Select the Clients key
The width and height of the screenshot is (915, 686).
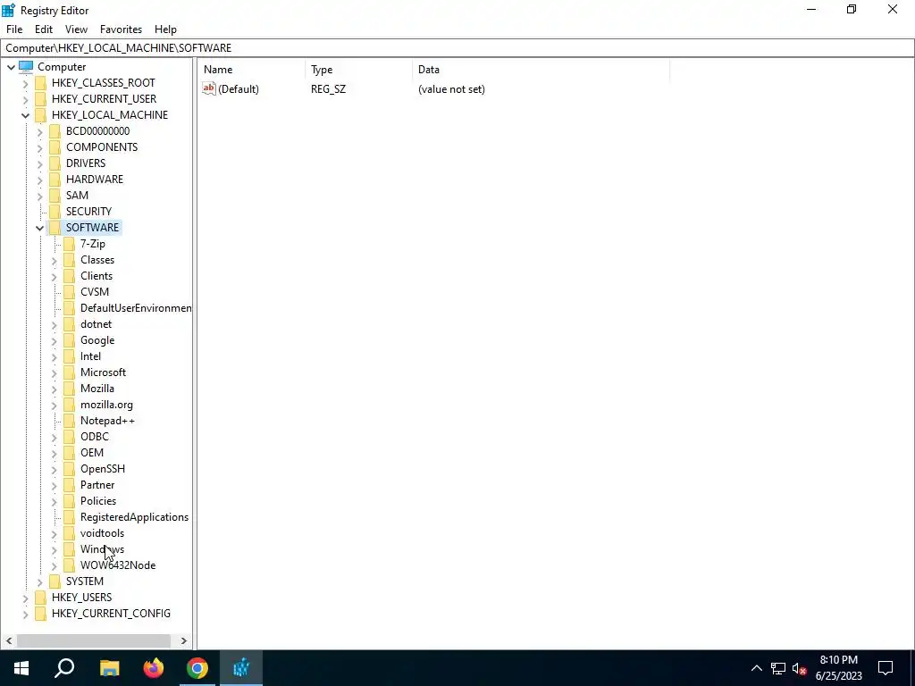click(97, 276)
